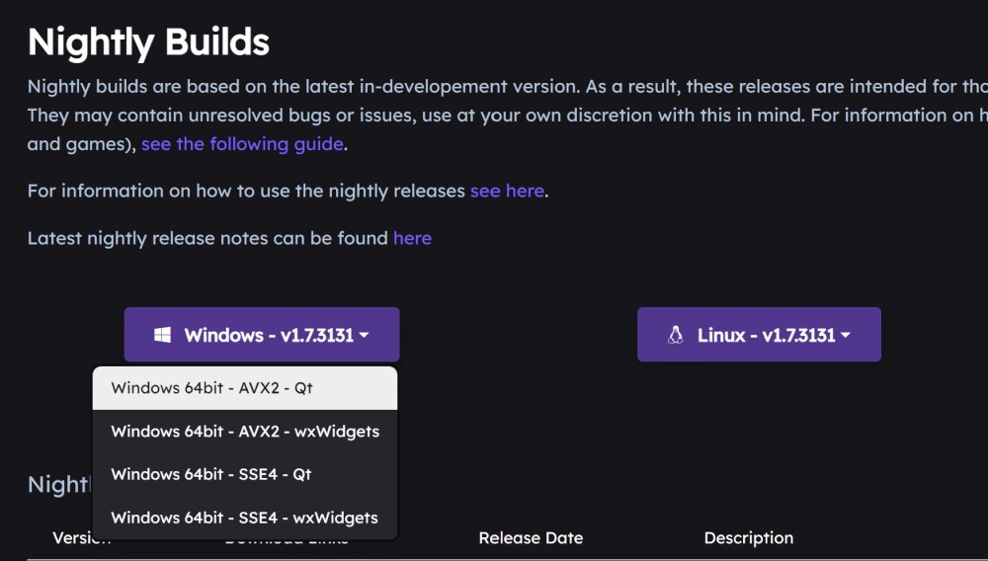The image size is (988, 561).
Task: Click the Windows logo icon
Action: tap(163, 335)
